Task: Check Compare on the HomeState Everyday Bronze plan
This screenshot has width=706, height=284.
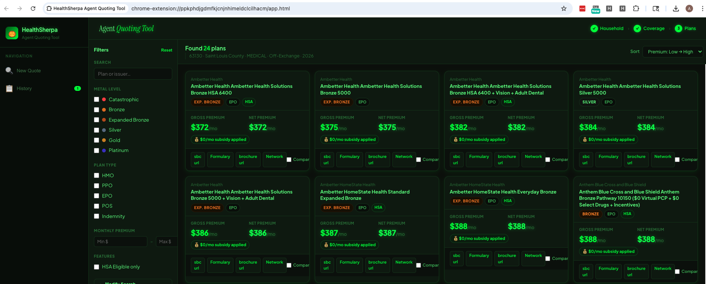Action: 548,259
